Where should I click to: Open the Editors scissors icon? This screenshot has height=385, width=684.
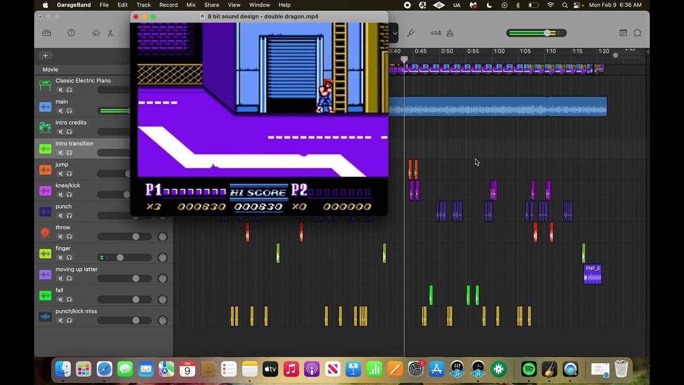[110, 33]
